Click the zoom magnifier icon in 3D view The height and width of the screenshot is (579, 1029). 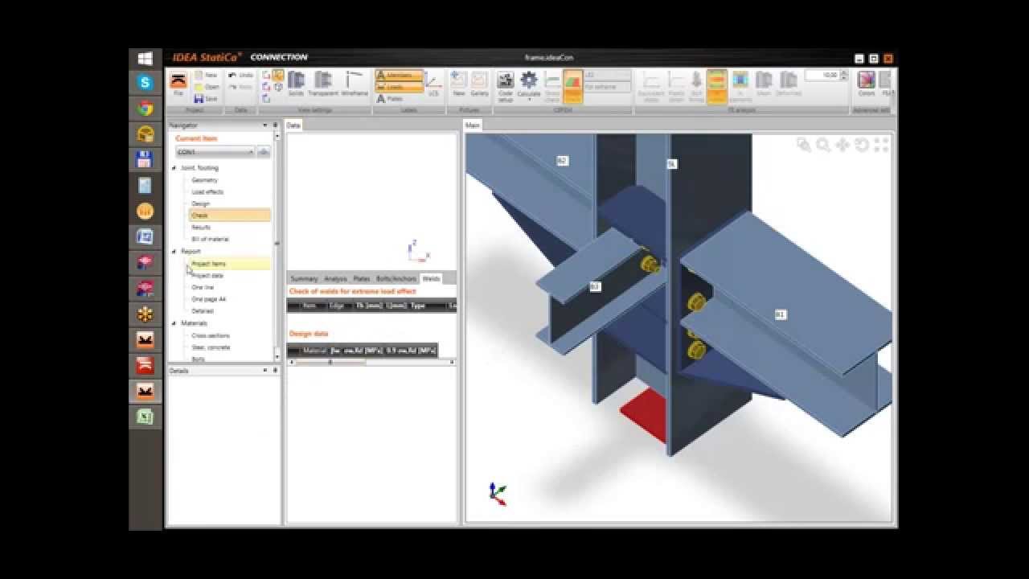(823, 145)
